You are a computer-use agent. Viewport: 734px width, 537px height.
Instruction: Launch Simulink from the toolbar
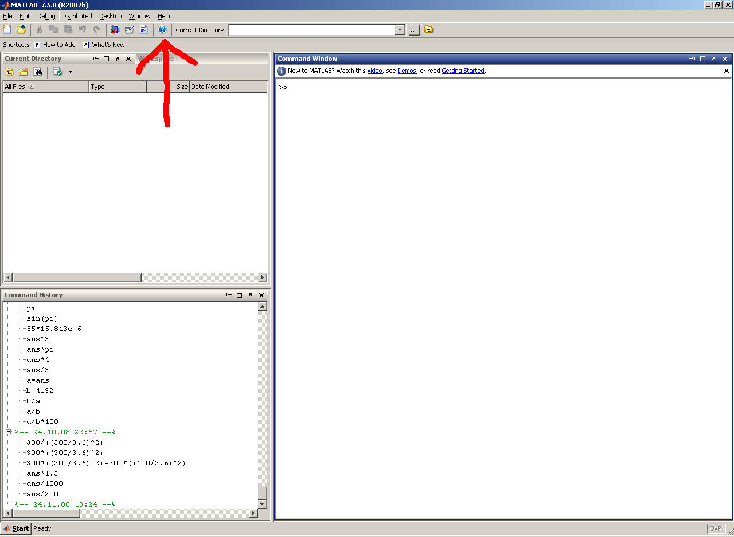tap(115, 29)
